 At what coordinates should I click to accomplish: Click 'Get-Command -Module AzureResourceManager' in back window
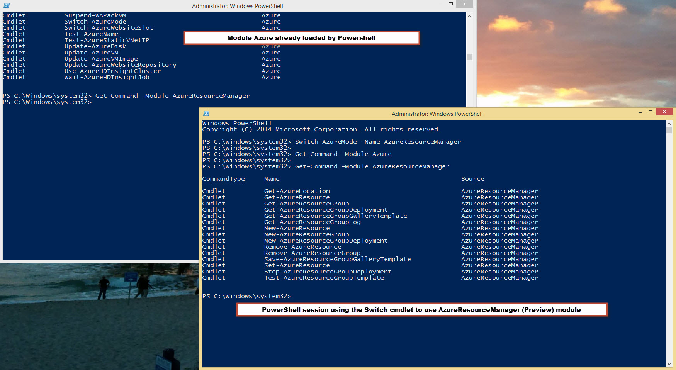pyautogui.click(x=173, y=96)
